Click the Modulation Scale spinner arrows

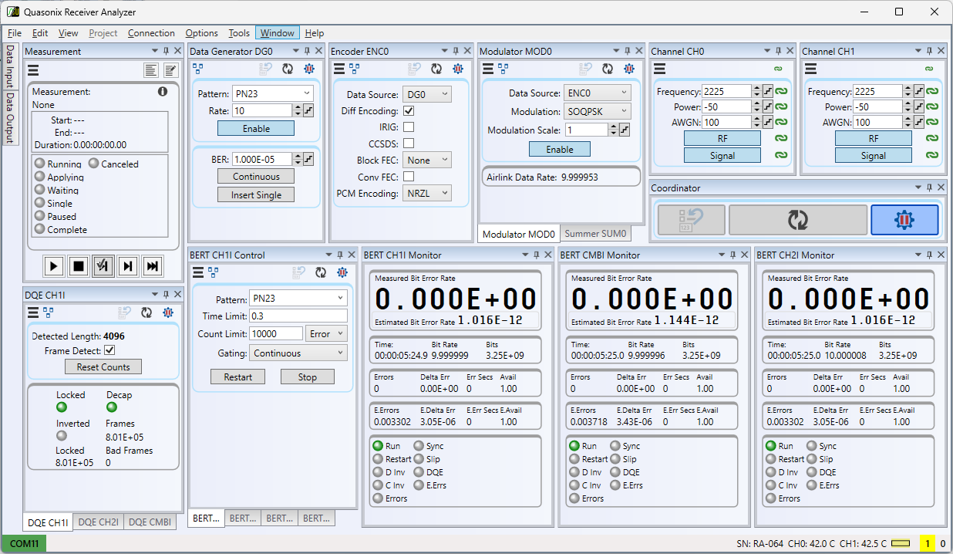[612, 130]
